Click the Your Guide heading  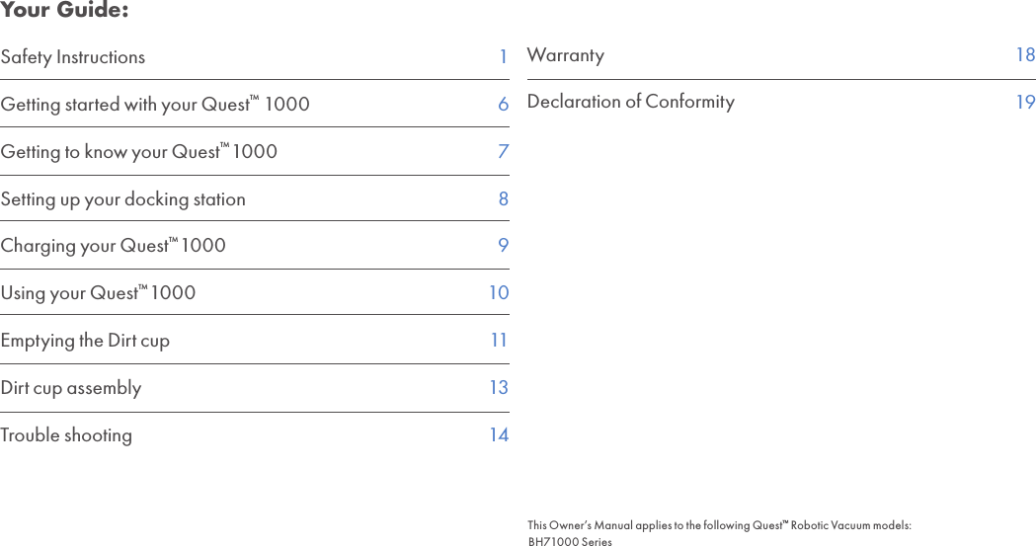64,12
